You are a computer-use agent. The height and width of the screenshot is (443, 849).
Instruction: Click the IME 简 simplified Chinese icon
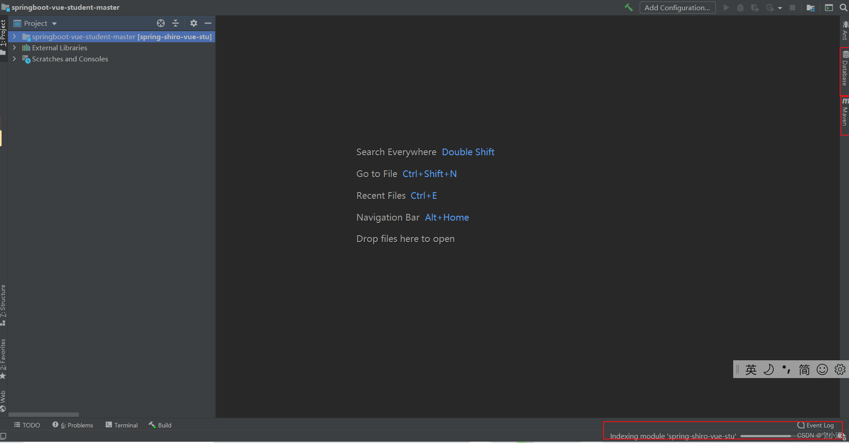click(x=804, y=370)
